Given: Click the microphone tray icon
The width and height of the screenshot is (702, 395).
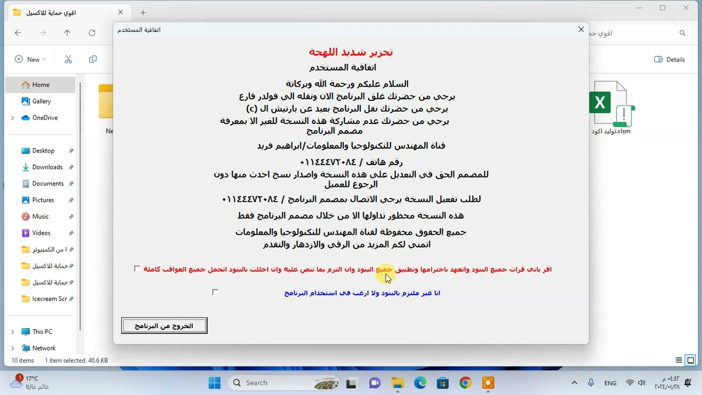Looking at the screenshot, I should coord(591,383).
